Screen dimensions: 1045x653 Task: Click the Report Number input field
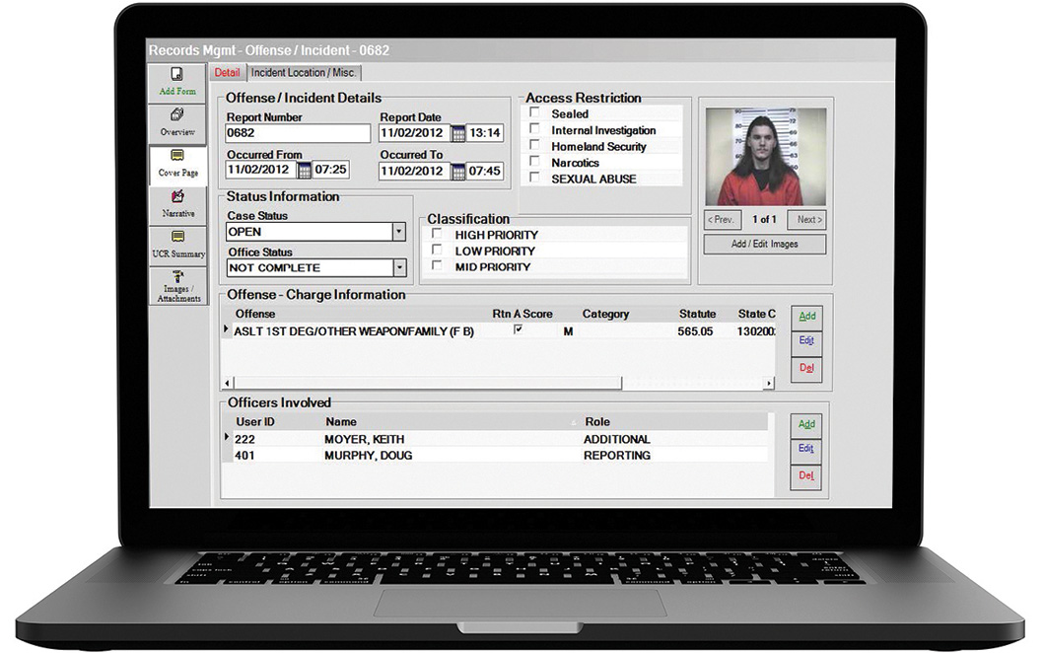(298, 133)
